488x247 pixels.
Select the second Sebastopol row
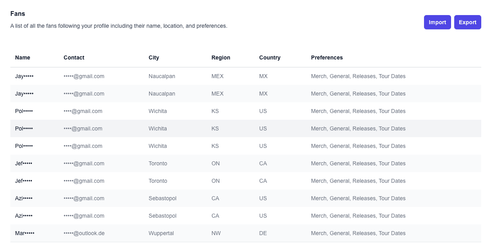tap(159, 216)
